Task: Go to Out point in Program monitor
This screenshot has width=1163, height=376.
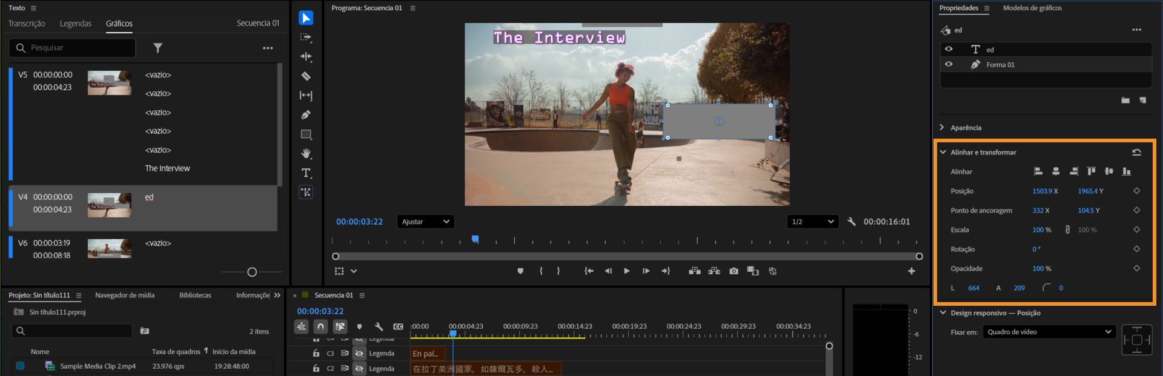Action: [x=666, y=271]
